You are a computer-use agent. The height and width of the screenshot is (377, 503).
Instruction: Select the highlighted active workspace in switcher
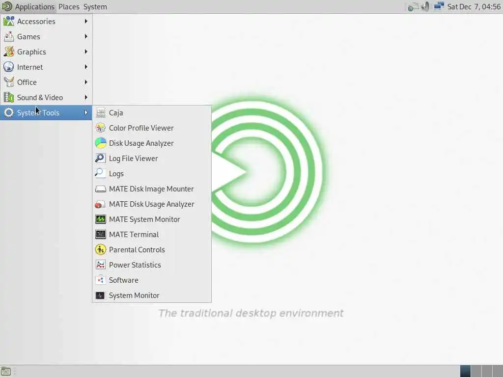(465, 371)
